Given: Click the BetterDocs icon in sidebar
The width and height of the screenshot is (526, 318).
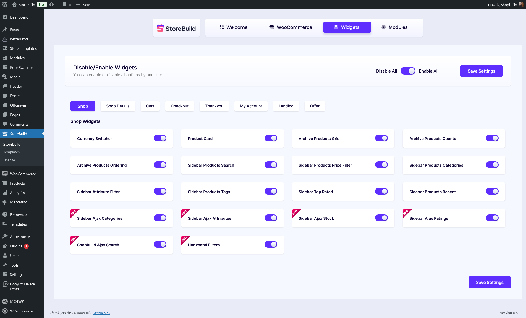Looking at the screenshot, I should pyautogui.click(x=5, y=39).
